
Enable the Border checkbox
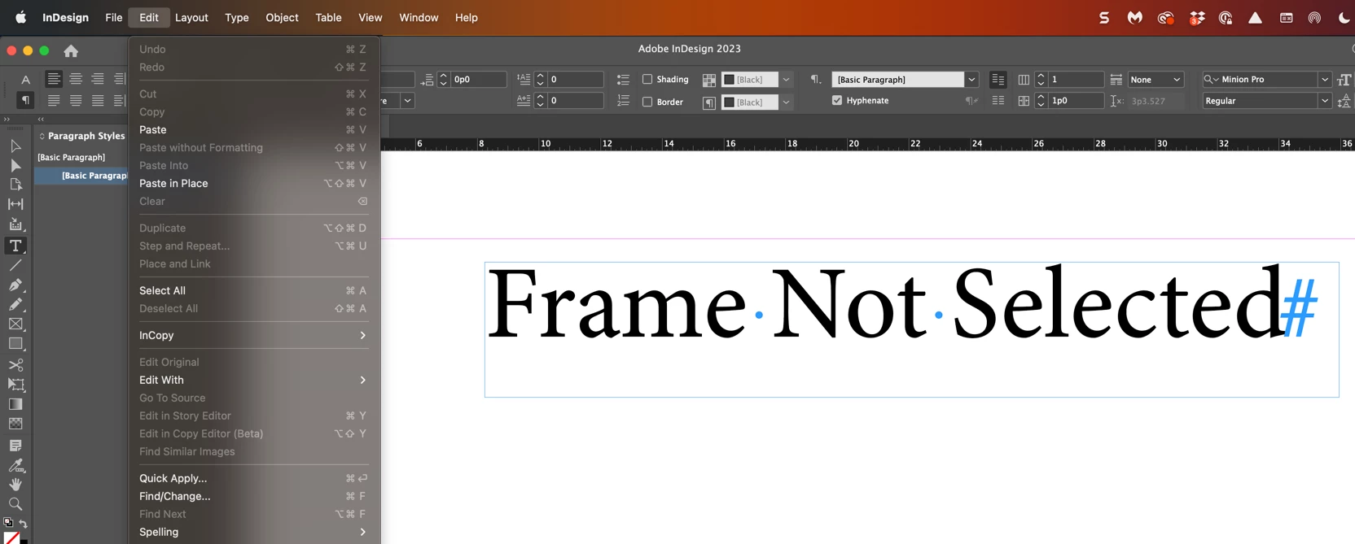[x=647, y=102]
